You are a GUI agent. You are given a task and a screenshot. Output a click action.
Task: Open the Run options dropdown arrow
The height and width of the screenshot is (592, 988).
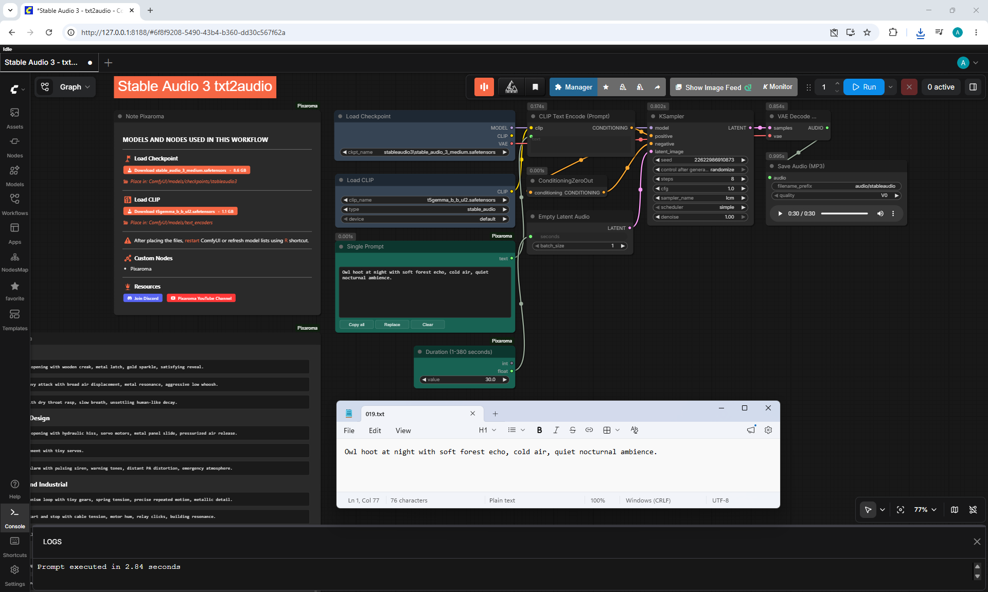(891, 87)
